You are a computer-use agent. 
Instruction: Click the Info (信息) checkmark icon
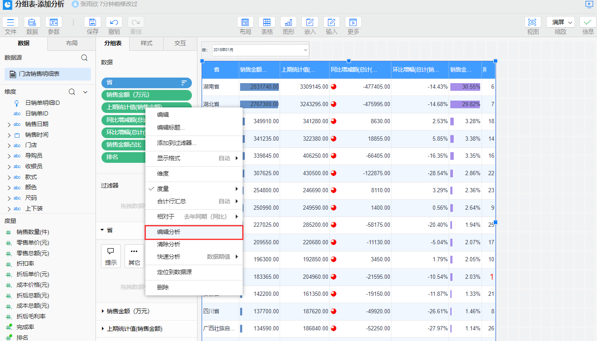[x=588, y=23]
